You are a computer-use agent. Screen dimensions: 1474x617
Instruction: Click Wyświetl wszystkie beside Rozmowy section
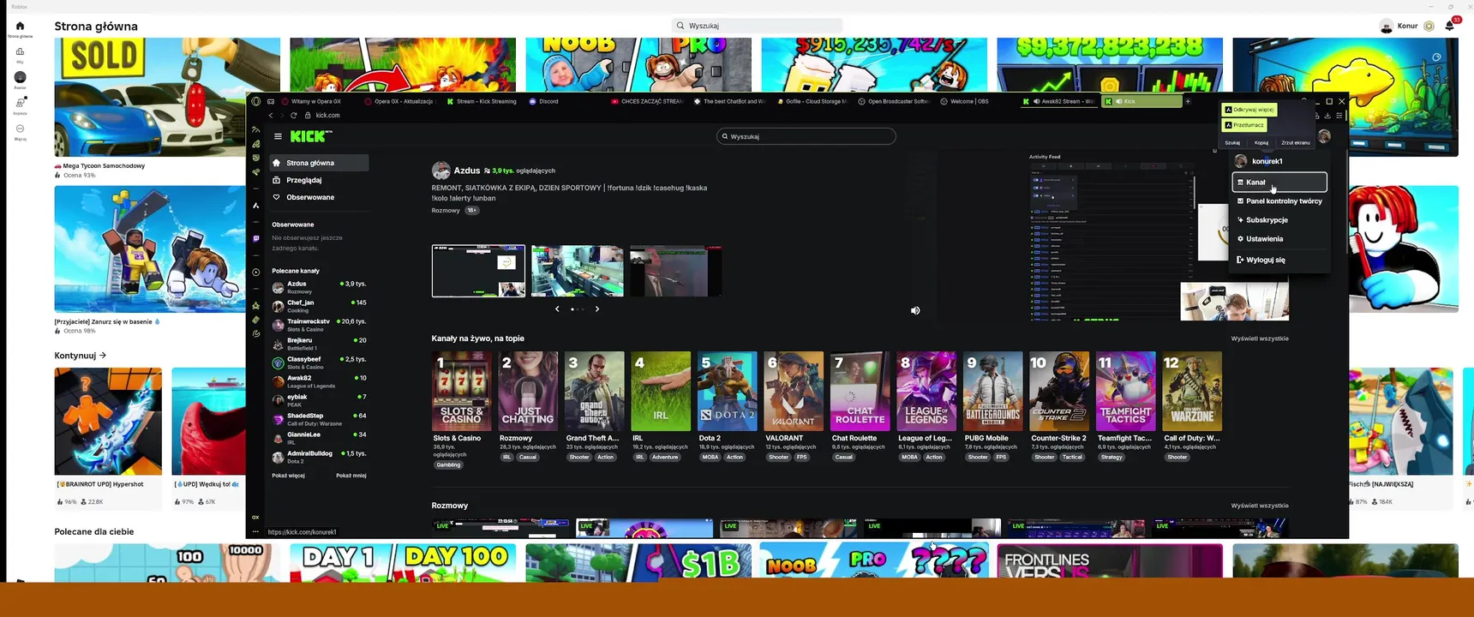(x=1260, y=506)
